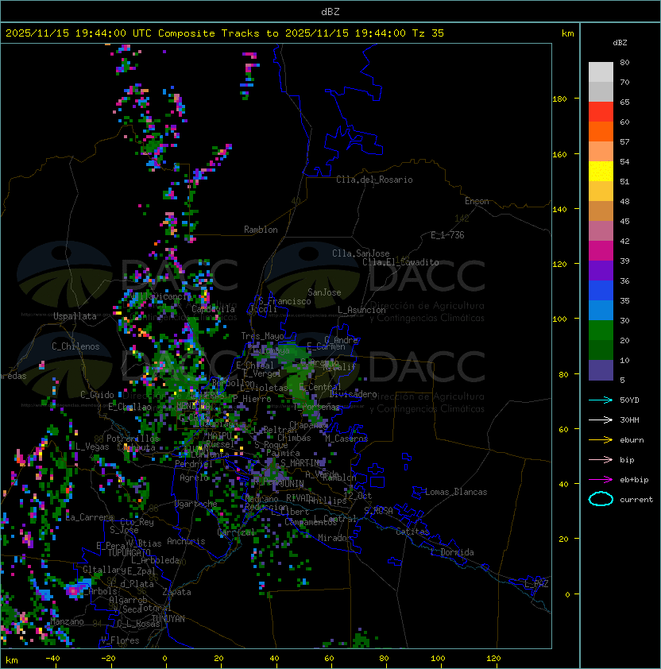Screen dimensions: 661x669
Task: Click the 'current' legend label
Action: pyautogui.click(x=636, y=500)
